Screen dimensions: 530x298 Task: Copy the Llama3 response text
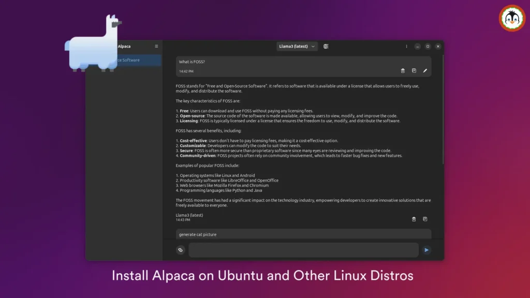pos(425,219)
